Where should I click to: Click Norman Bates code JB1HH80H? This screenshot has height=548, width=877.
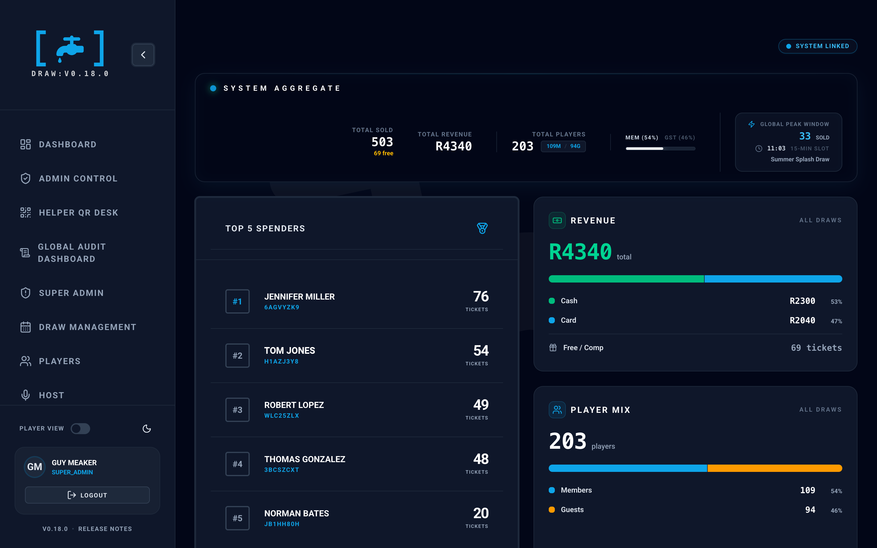click(282, 524)
